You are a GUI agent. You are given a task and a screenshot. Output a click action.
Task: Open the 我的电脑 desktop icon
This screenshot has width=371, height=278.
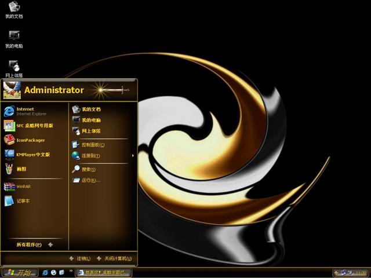[14, 38]
